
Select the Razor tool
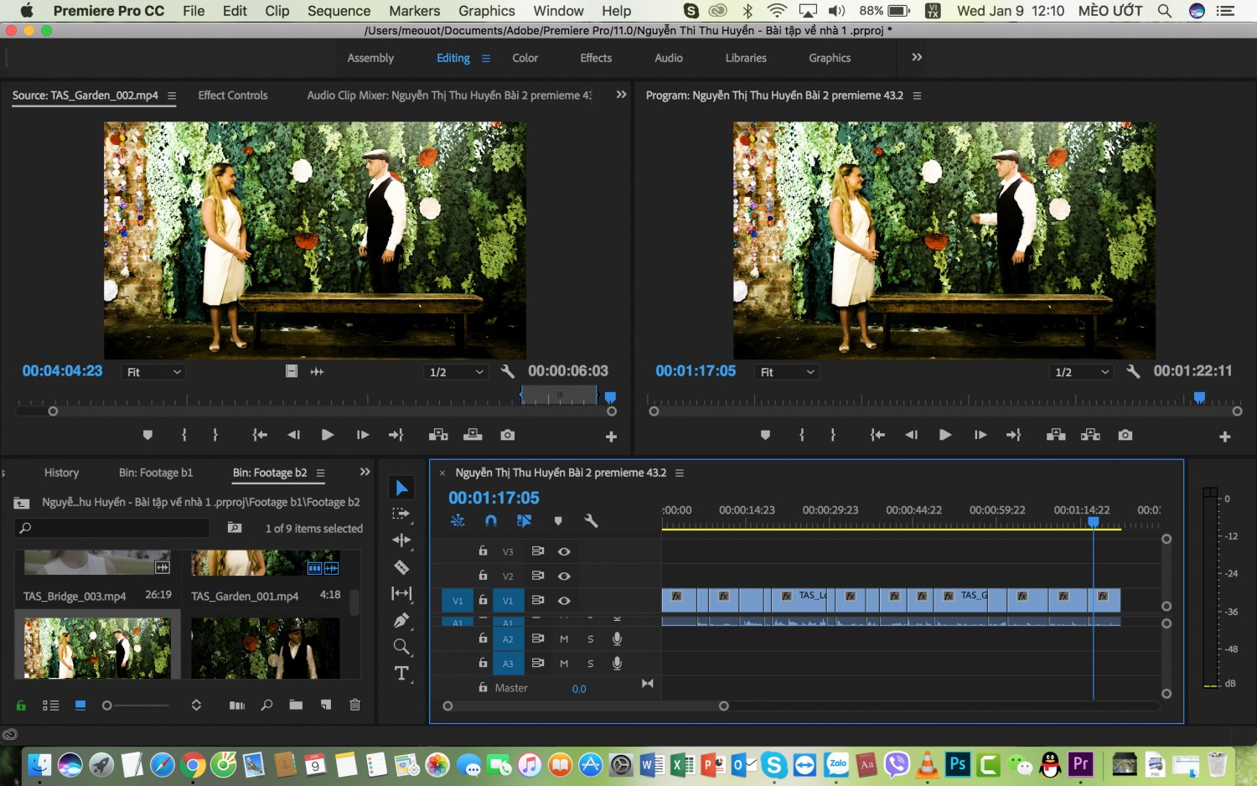tap(401, 567)
